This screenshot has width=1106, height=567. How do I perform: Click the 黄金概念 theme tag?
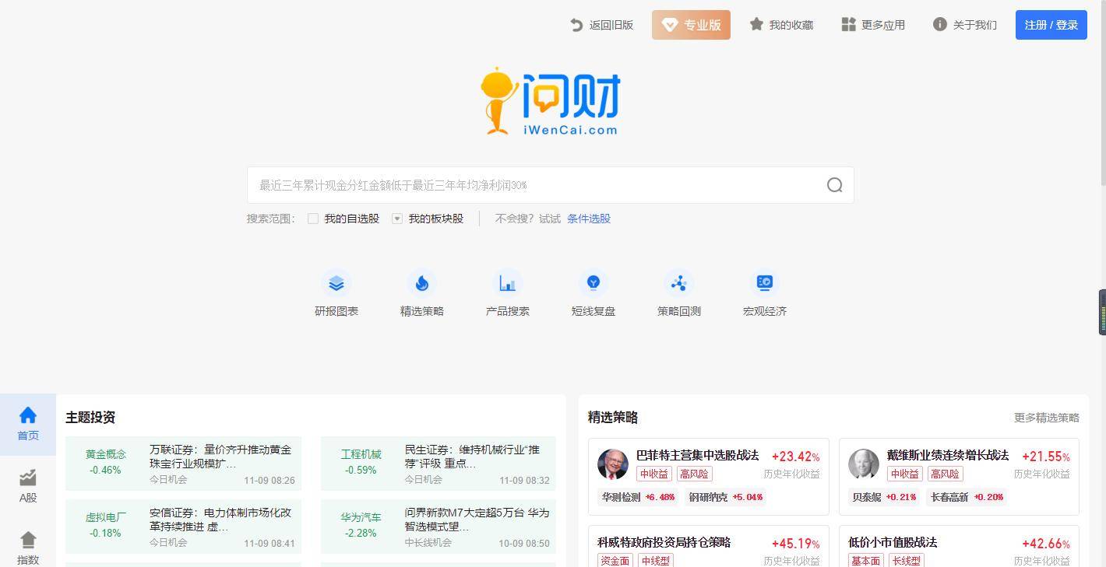105,454
